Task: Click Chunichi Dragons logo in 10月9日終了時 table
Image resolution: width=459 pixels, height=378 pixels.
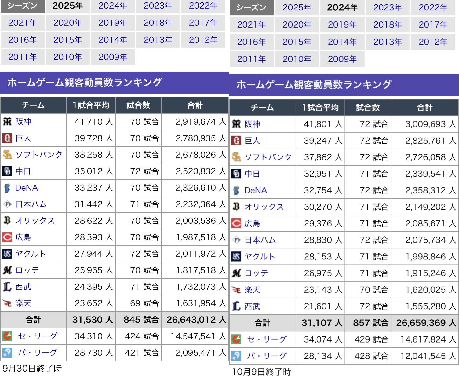Action: [x=236, y=174]
